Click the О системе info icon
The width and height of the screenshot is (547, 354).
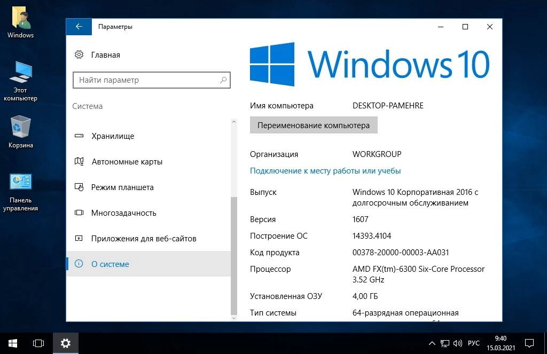click(79, 264)
